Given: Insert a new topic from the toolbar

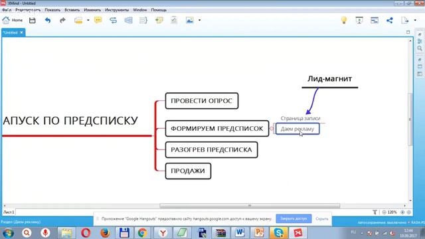Looking at the screenshot, I should pos(78,21).
